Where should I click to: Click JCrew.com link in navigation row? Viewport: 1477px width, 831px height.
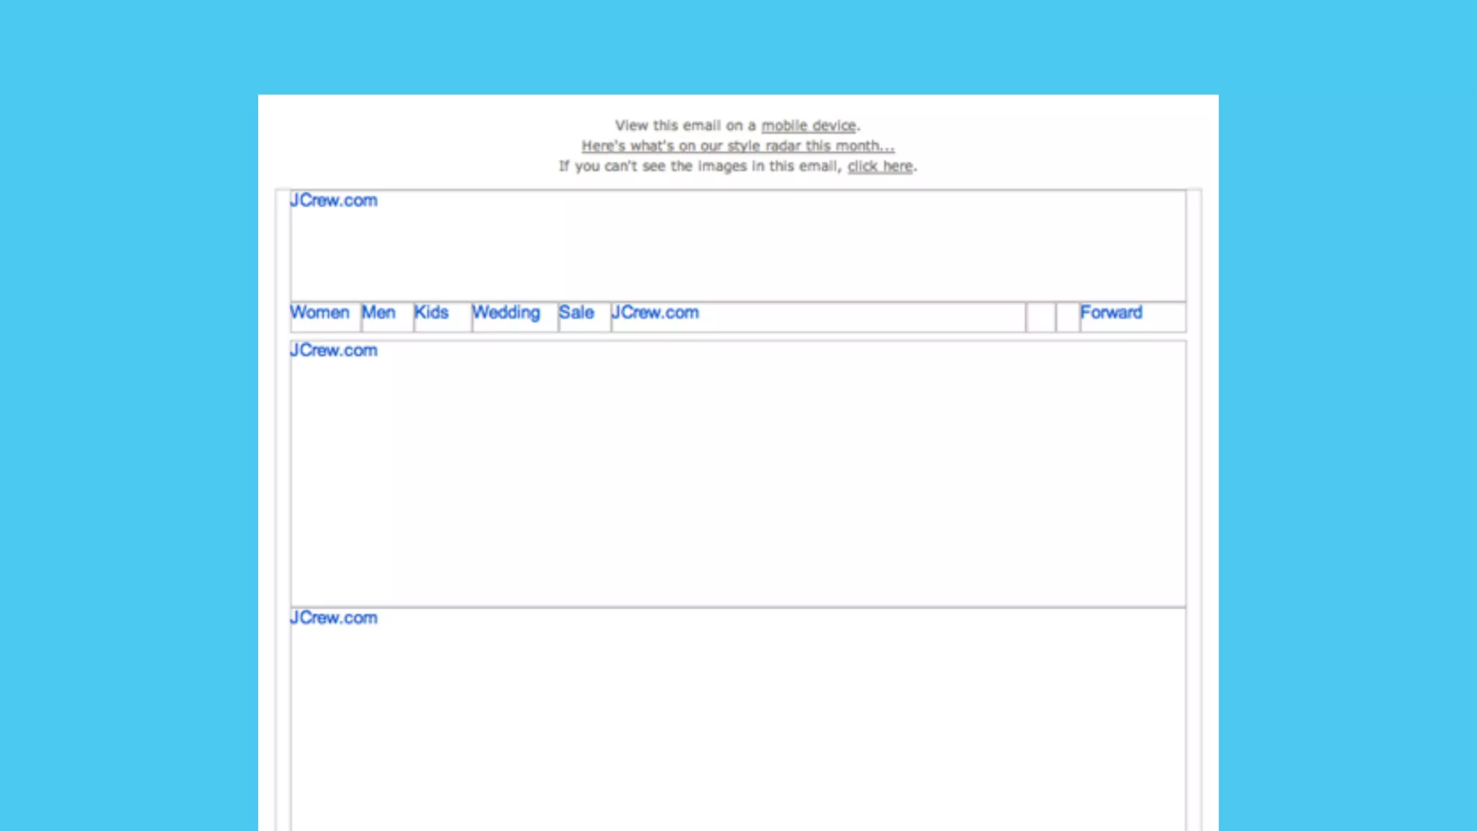[655, 312]
